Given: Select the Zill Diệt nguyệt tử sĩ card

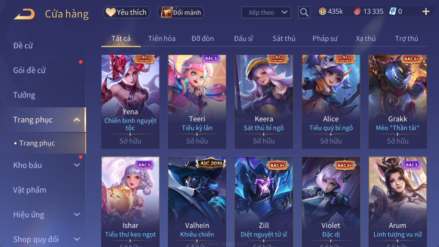Looking at the screenshot, I should pos(264,202).
